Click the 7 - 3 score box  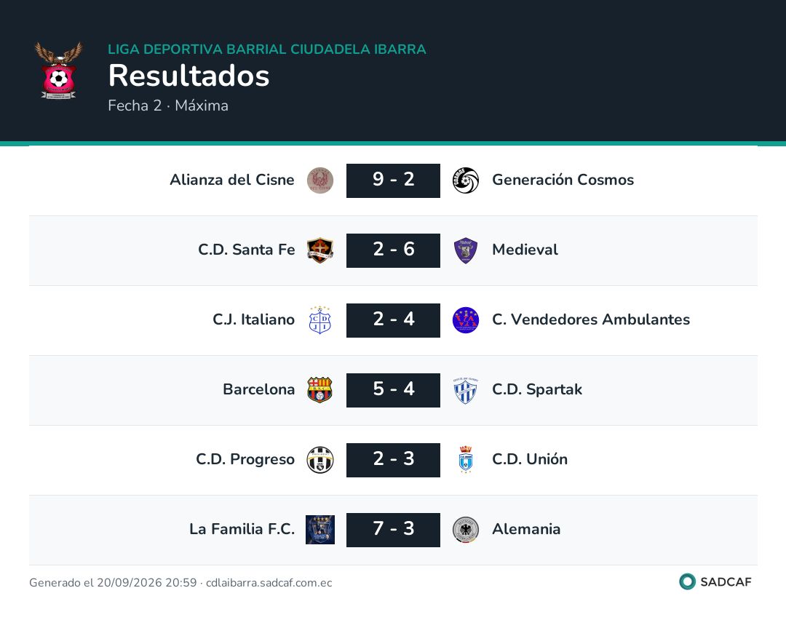[393, 530]
